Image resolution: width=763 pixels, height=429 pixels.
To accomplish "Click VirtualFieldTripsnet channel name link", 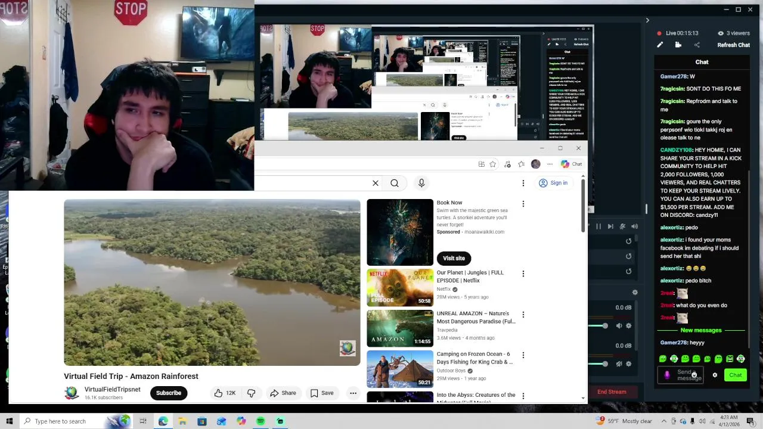I will [x=113, y=389].
